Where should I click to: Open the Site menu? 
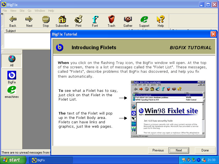tap(22, 11)
